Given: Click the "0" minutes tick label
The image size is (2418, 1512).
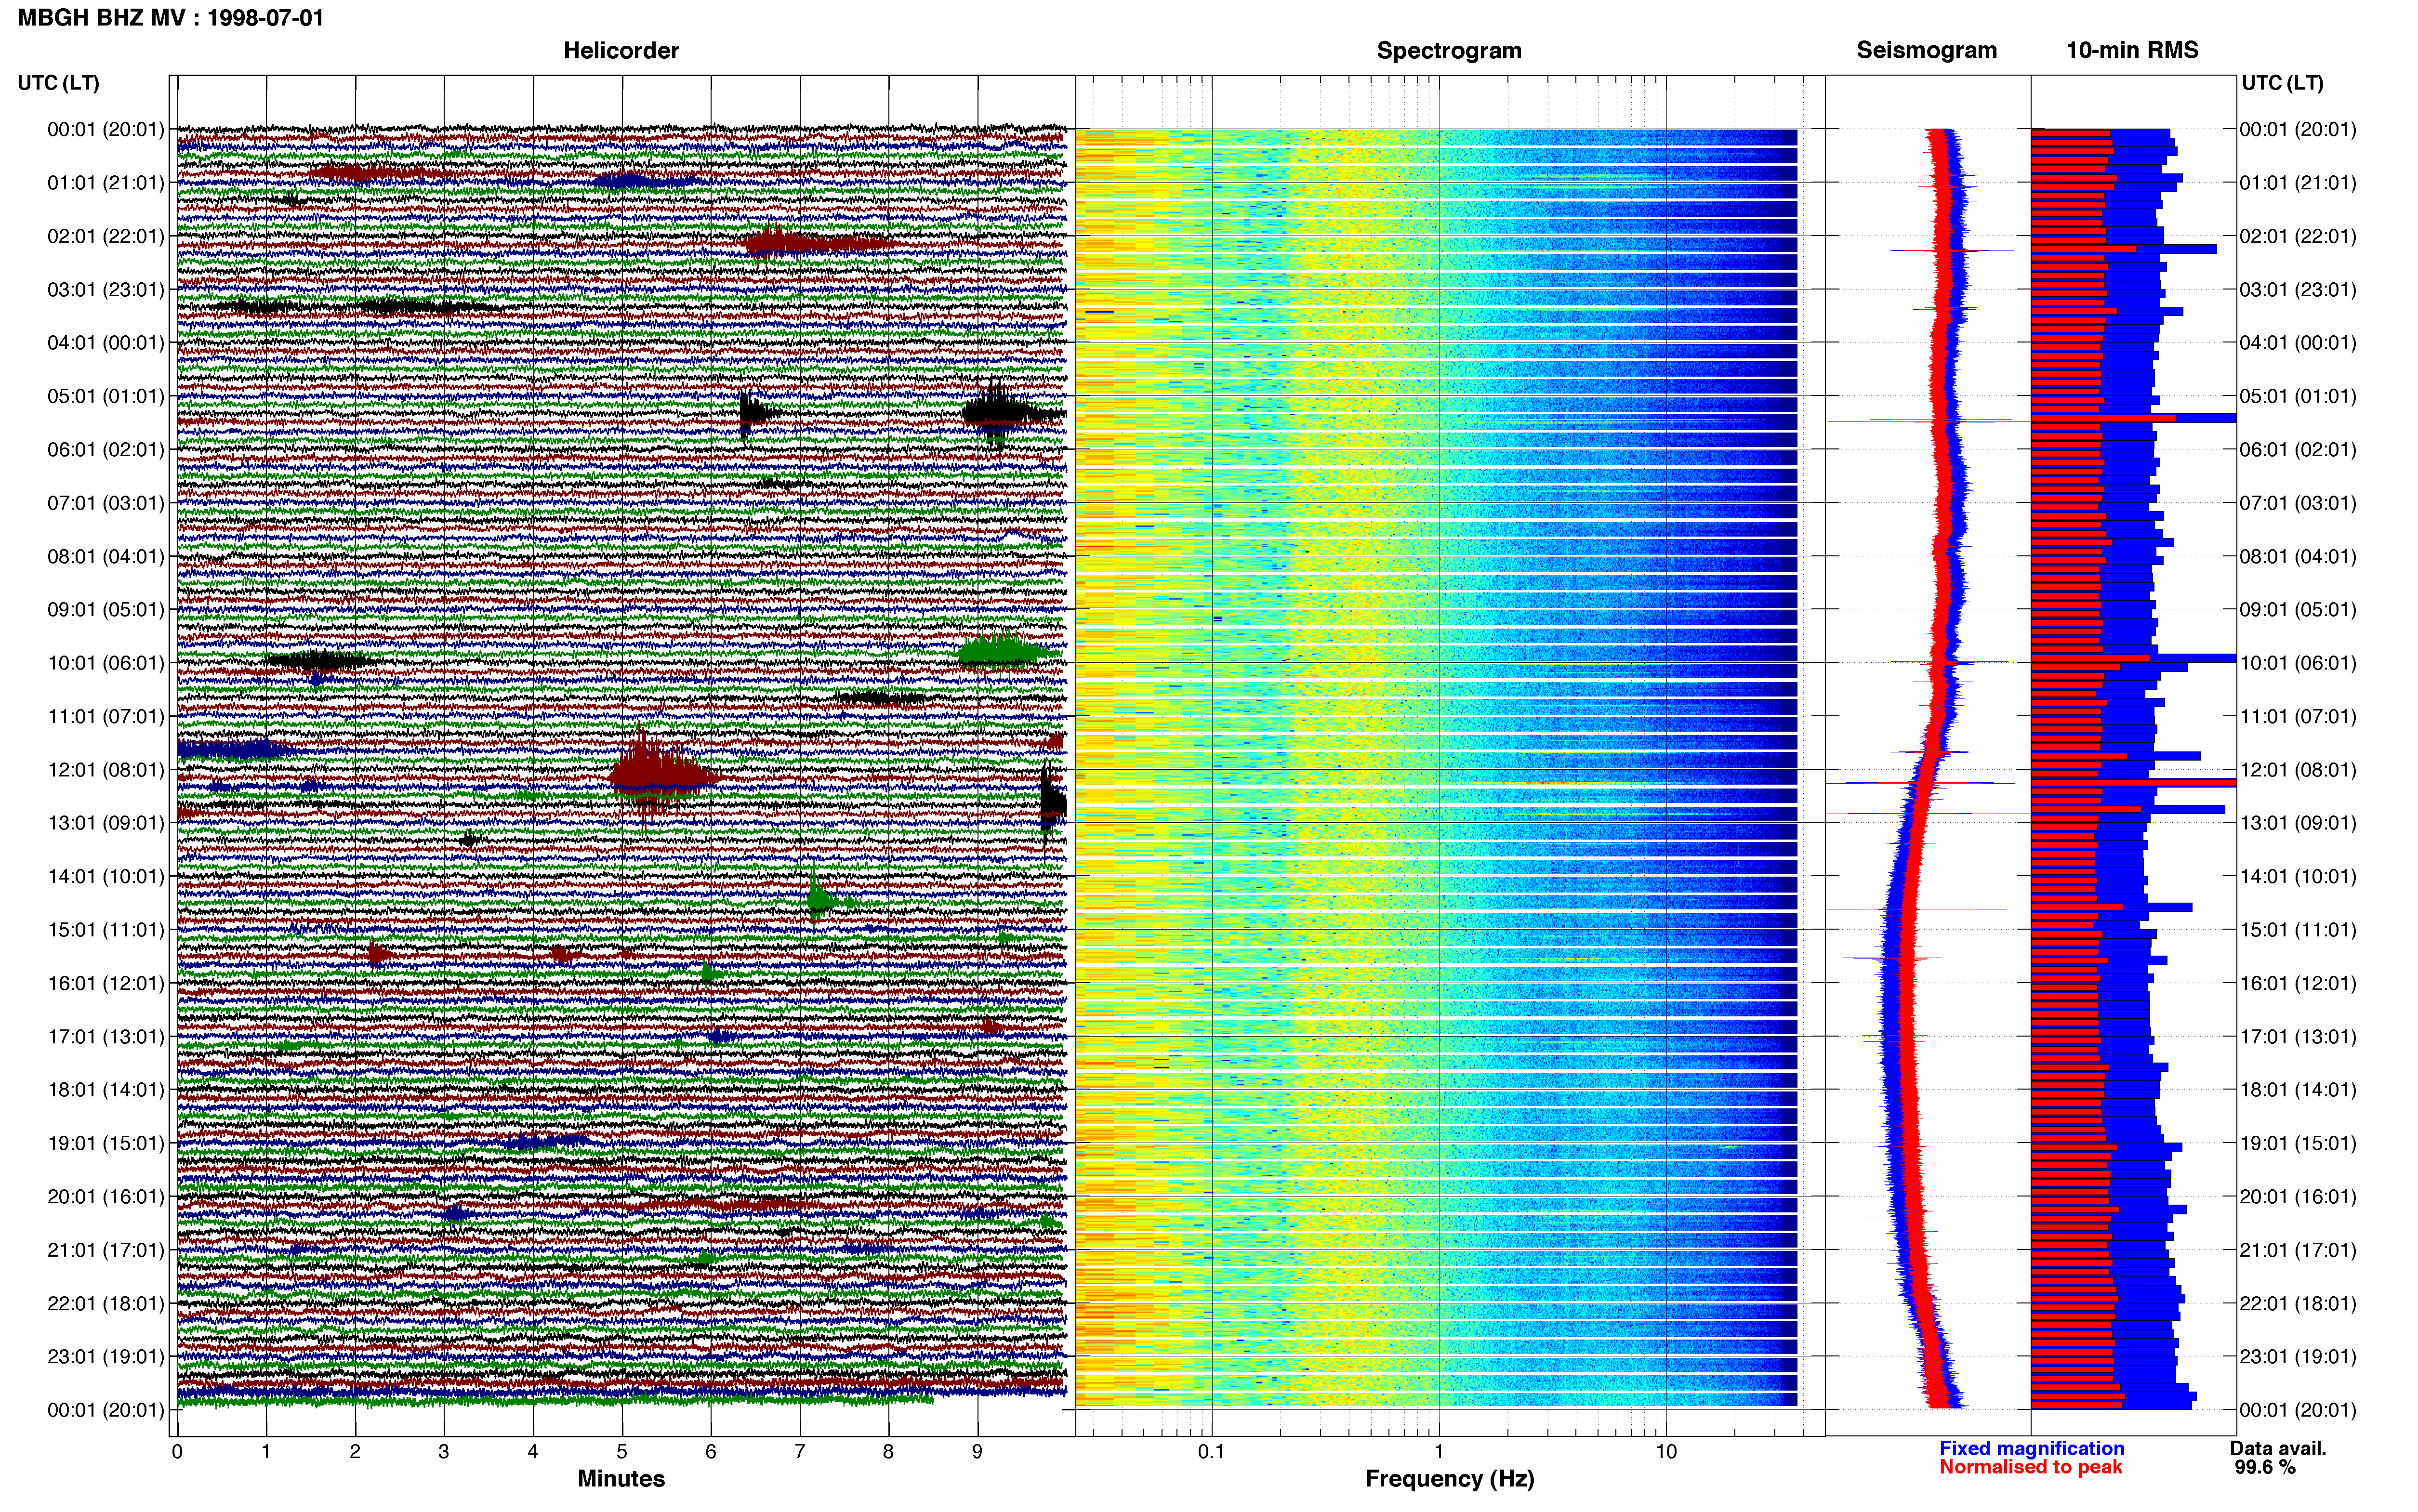Looking at the screenshot, I should (177, 1451).
